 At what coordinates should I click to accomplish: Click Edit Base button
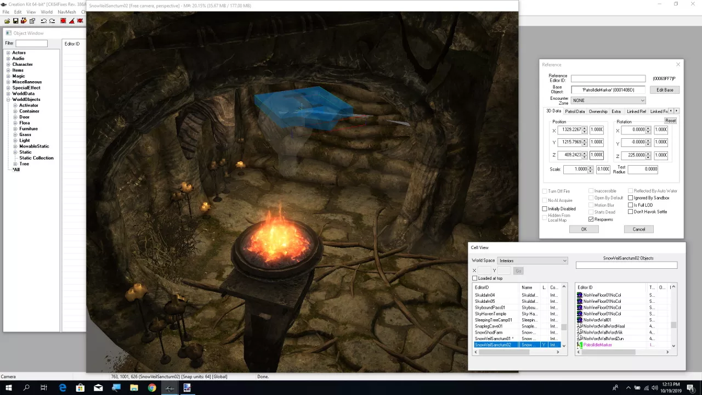tap(665, 90)
